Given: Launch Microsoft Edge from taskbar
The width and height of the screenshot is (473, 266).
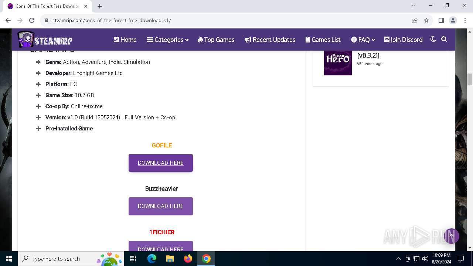Looking at the screenshot, I should click(152, 259).
